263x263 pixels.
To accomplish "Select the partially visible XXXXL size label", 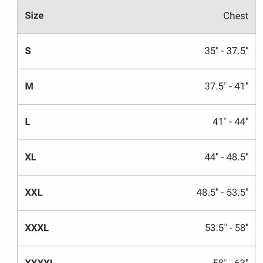I will pyautogui.click(x=39, y=261).
